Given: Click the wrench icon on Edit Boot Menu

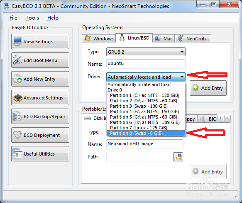Looking at the screenshot, I should coord(17,60).
